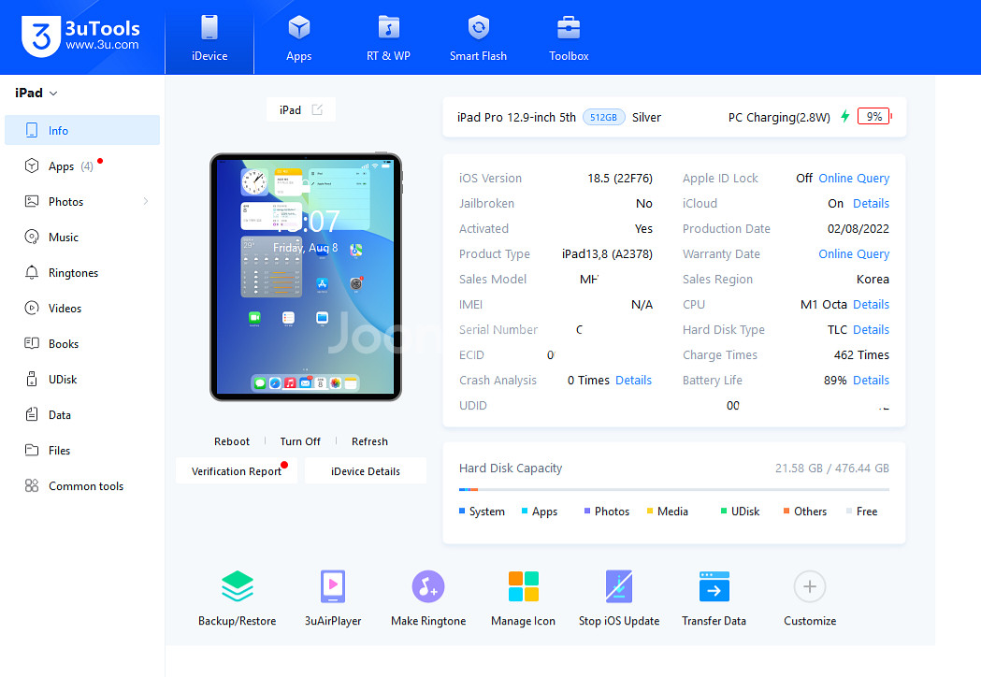Open iDevice Details

pyautogui.click(x=366, y=471)
